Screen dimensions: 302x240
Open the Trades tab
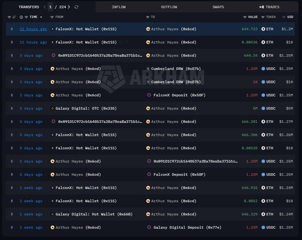270,7
